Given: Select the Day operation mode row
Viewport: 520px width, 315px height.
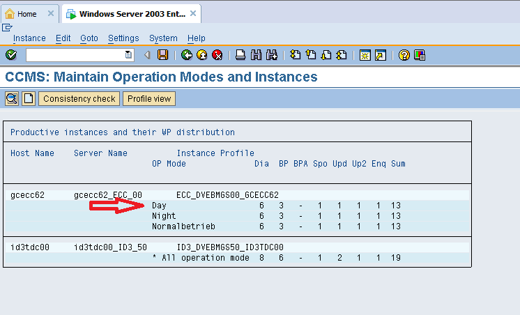Looking at the screenshot, I should [160, 206].
